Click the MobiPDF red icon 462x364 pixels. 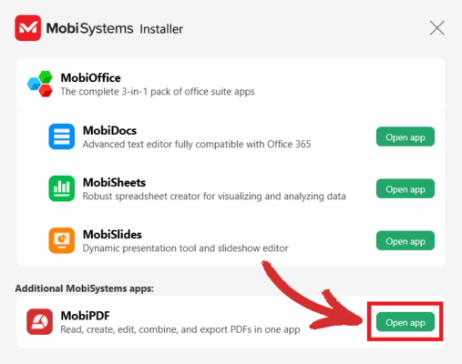(x=39, y=322)
